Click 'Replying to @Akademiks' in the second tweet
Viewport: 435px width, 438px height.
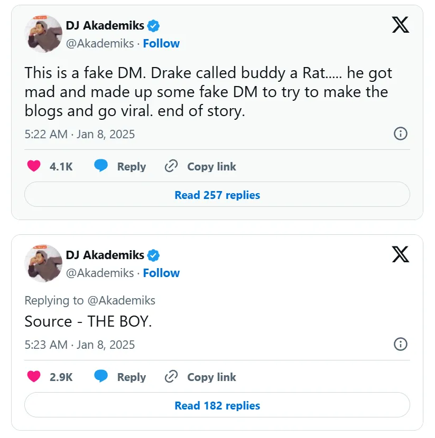[90, 300]
